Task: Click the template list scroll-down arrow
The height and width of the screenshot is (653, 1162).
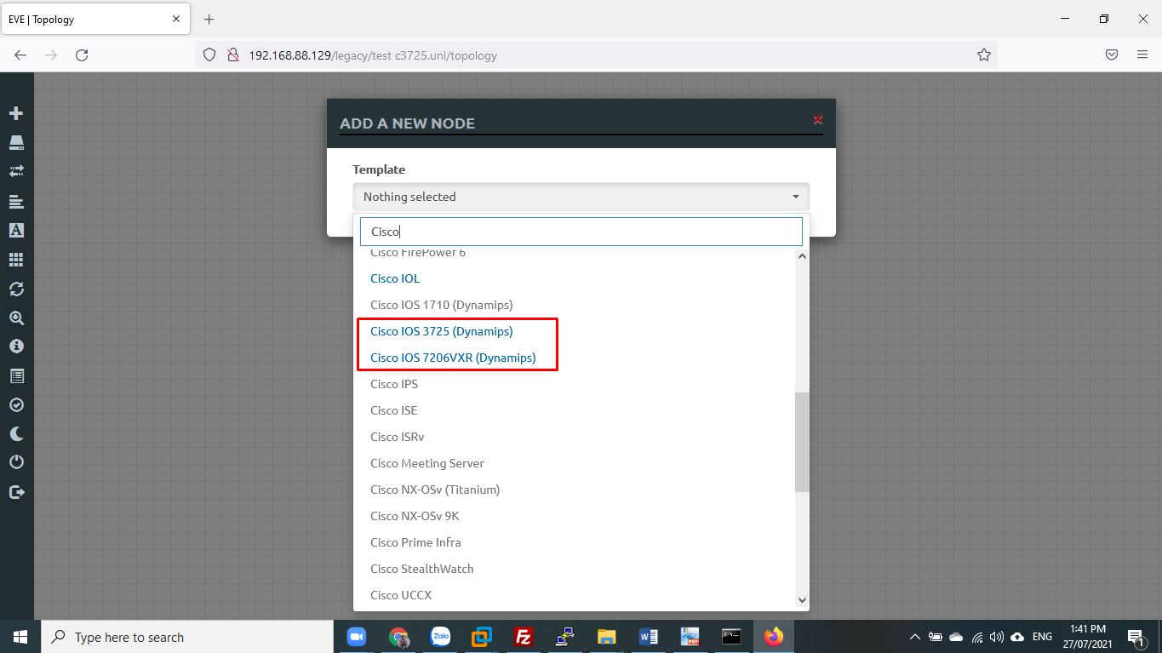Action: (x=802, y=599)
